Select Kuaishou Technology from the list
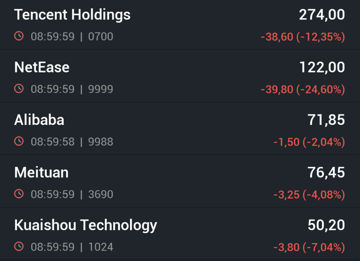Viewport: 360px width, 261px height. coord(85,225)
